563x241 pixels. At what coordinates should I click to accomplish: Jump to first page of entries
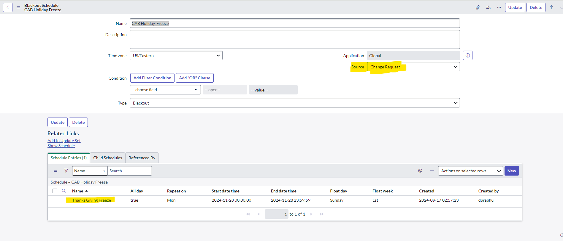pos(248,214)
